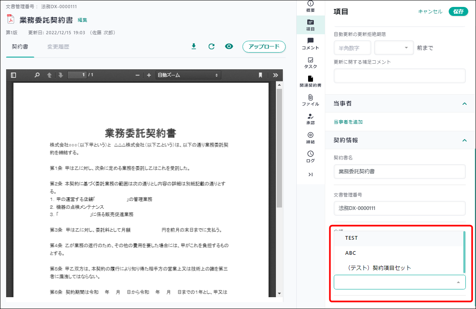Screen dimensions: 476x309
Task: Click the PDF search magnifier icon
Action: [x=37, y=75]
